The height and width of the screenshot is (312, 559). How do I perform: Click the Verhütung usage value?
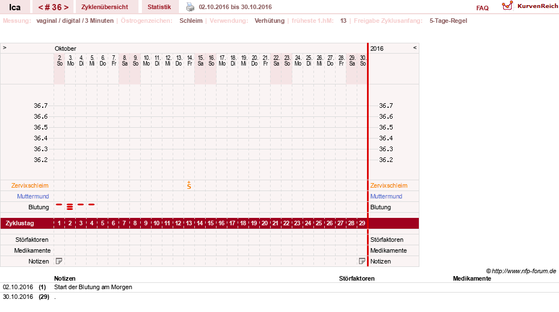270,21
